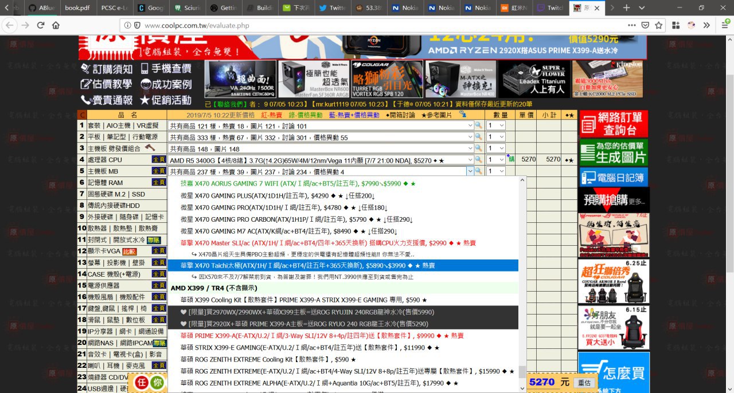Open 手機查價 link
The width and height of the screenshot is (734, 393).
click(x=165, y=69)
